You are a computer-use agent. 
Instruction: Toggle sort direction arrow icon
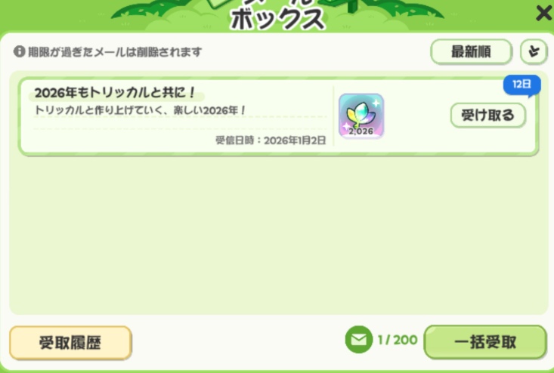(534, 52)
